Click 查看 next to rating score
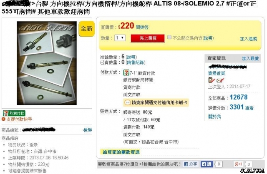 249,108
